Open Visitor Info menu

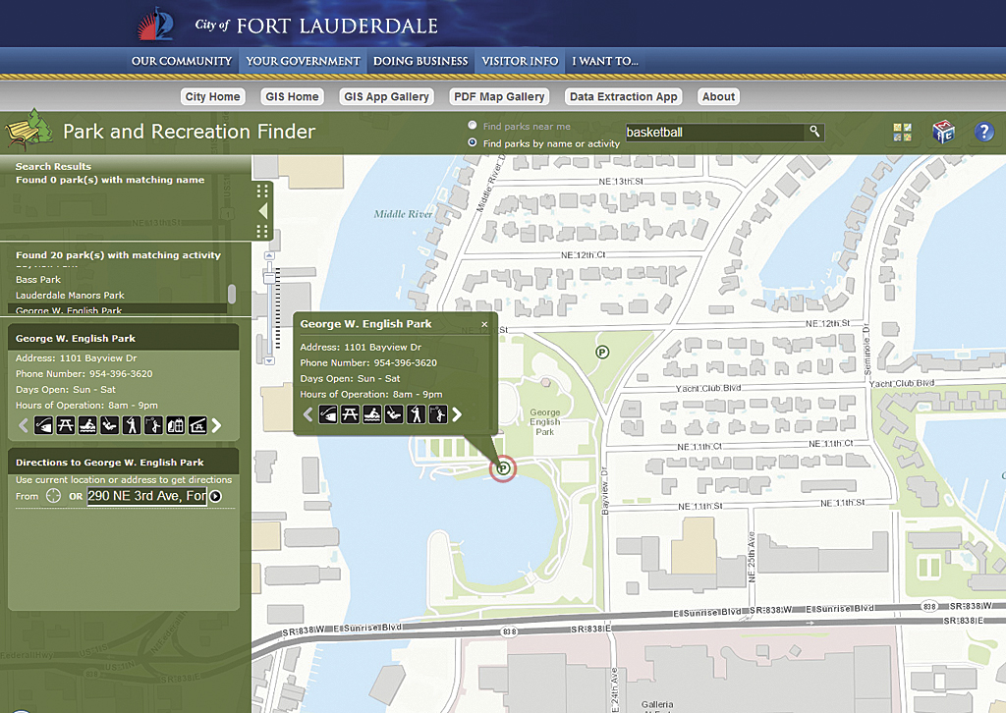click(520, 61)
